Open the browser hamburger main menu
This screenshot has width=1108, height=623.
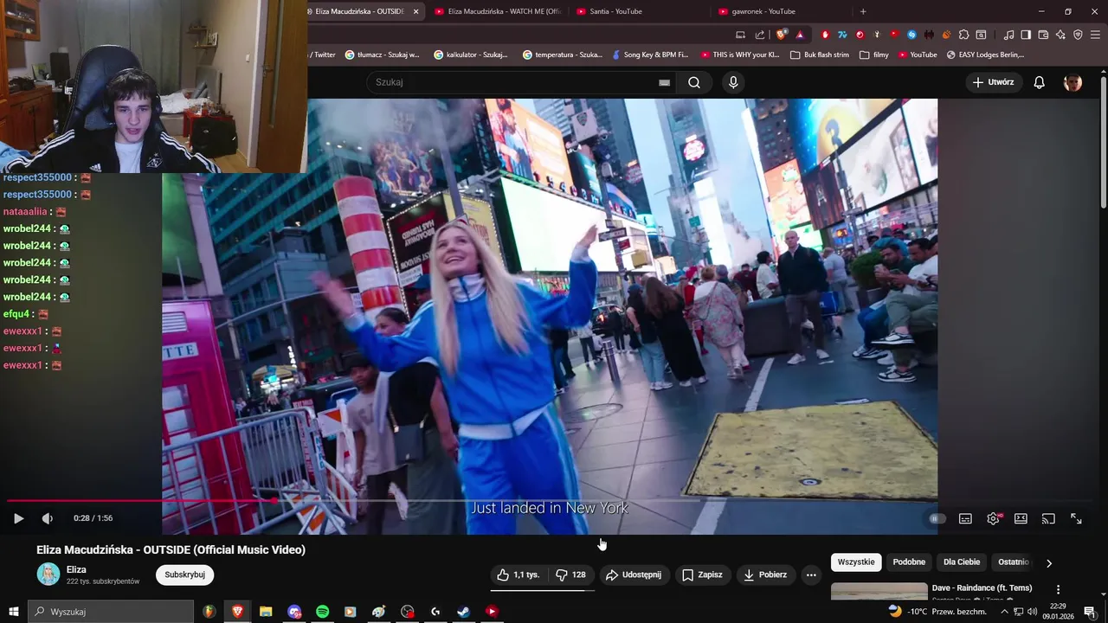pos(1095,35)
